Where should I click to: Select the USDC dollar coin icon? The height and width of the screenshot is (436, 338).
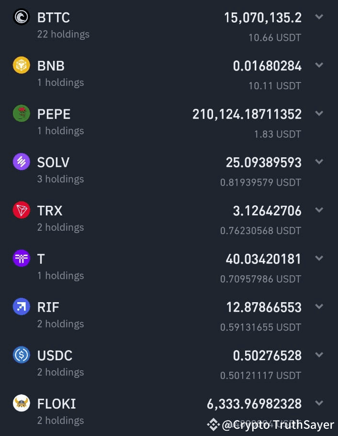coord(20,355)
